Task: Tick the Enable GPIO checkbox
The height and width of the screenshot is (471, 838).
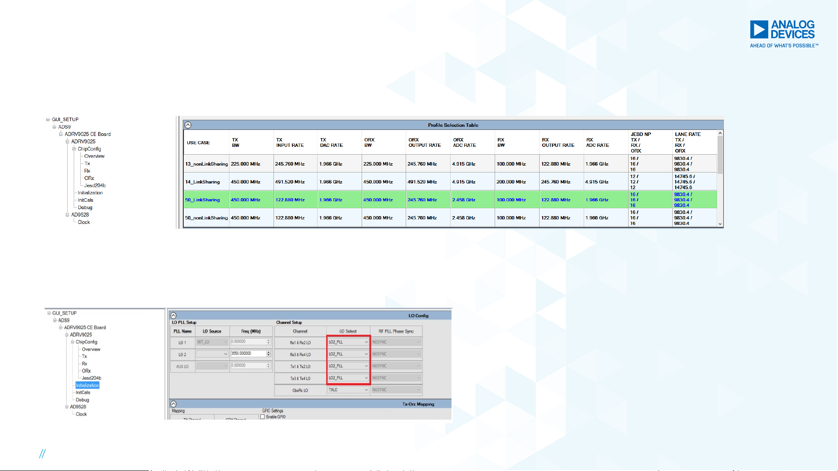Action: [263, 417]
